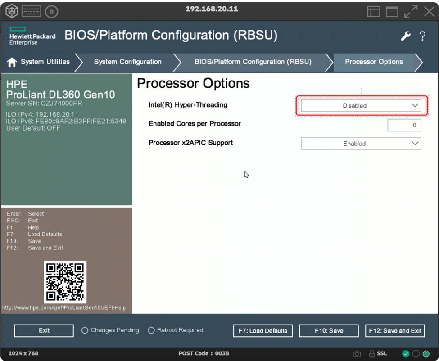439x361 pixels.
Task: Click the F7: Load Defaults button
Action: tap(263, 331)
